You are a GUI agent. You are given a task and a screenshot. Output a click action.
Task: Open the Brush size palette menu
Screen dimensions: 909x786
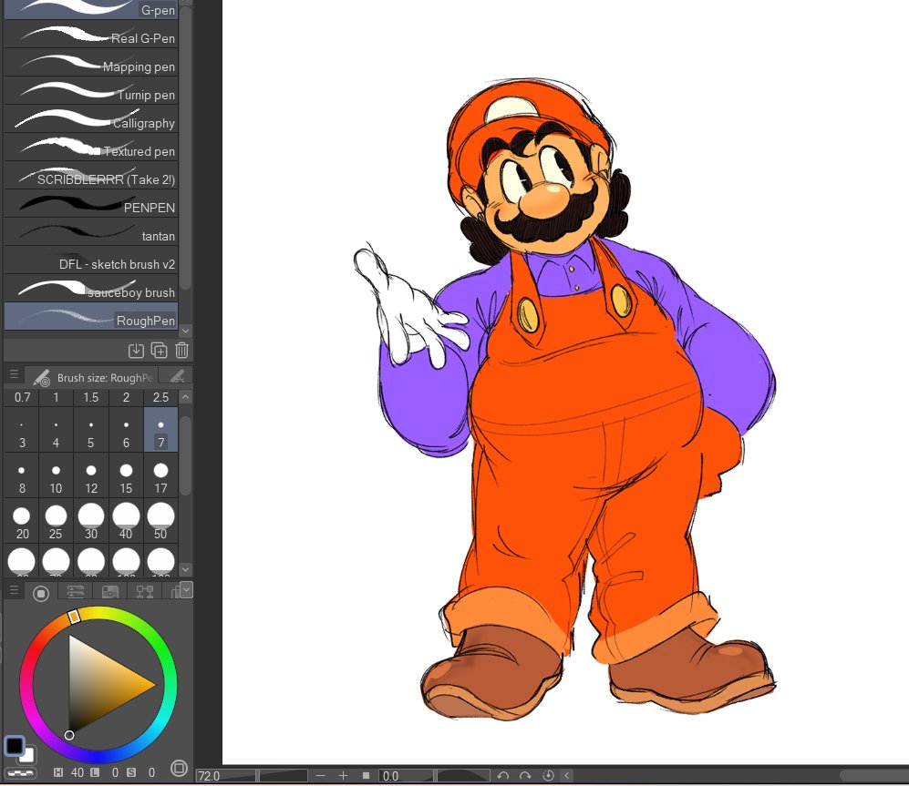[14, 375]
